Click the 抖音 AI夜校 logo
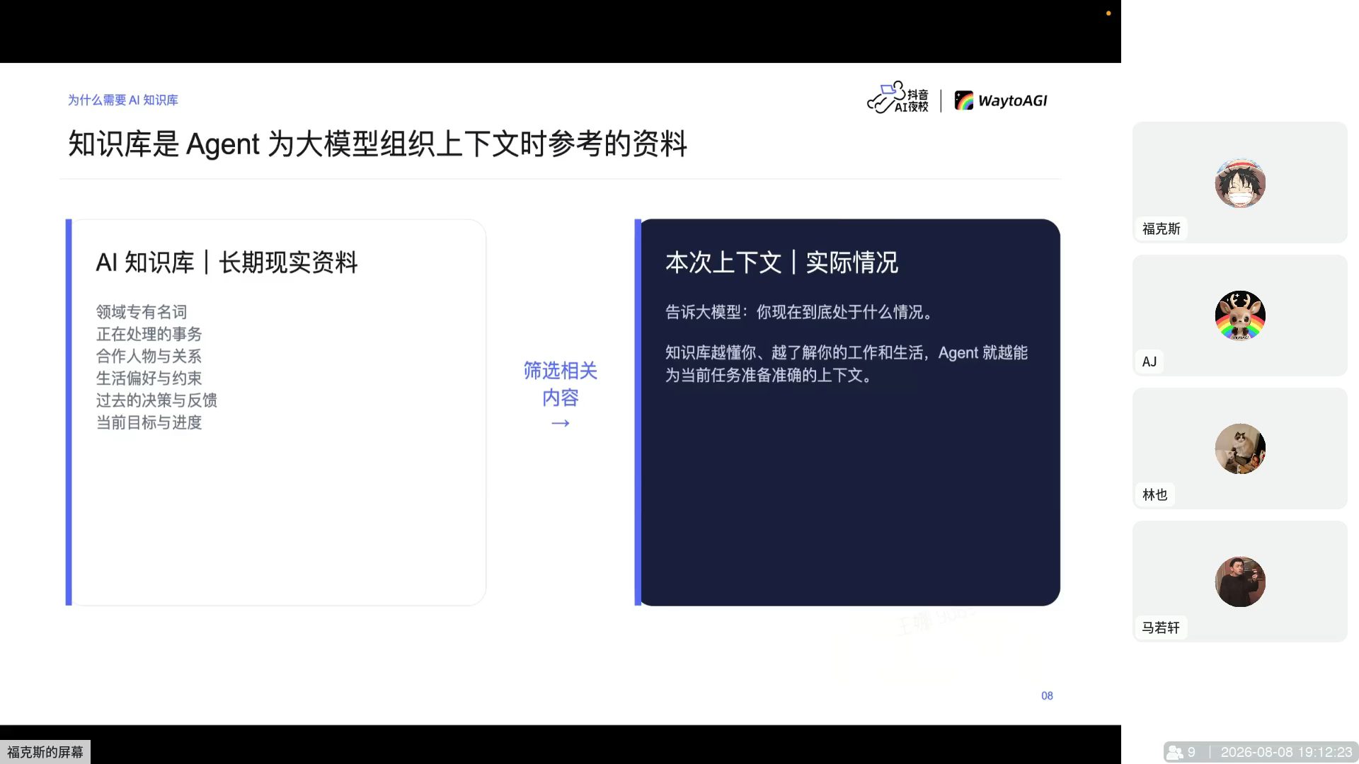 (898, 98)
